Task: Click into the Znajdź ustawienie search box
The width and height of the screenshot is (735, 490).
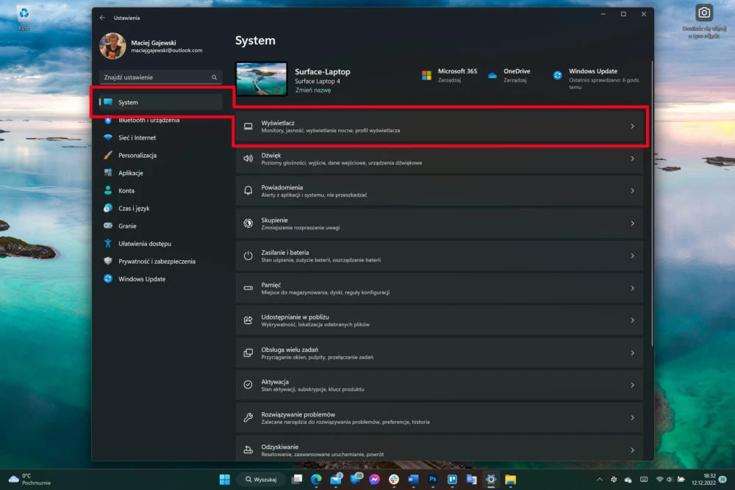Action: (160, 77)
